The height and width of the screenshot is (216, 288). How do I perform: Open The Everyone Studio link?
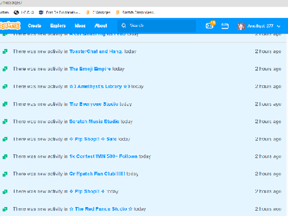point(94,104)
